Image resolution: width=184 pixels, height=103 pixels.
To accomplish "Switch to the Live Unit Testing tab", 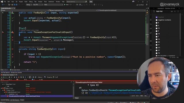I will (x=5, y=100).
